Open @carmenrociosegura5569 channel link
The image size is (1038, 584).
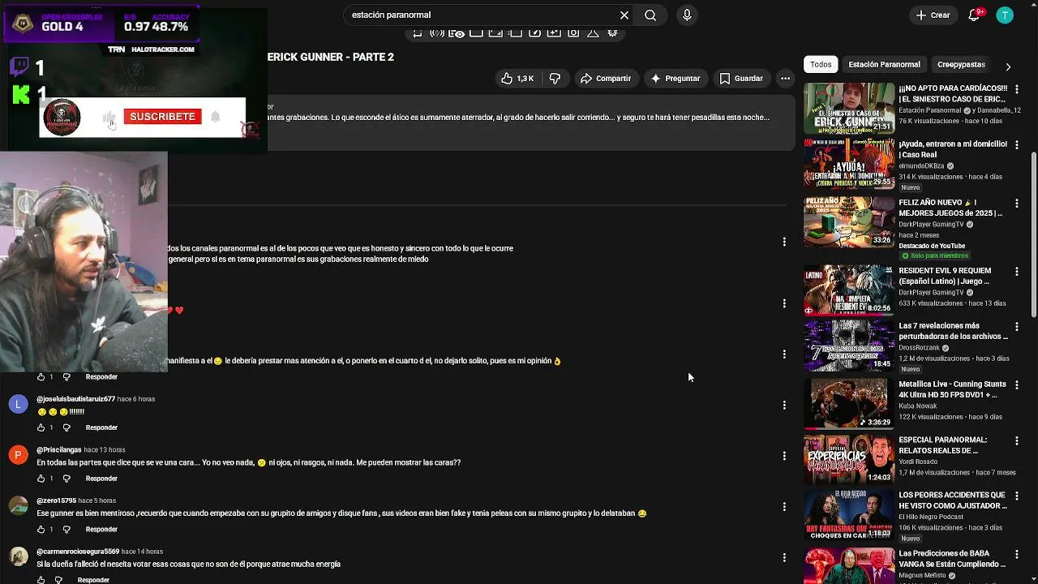pos(78,552)
